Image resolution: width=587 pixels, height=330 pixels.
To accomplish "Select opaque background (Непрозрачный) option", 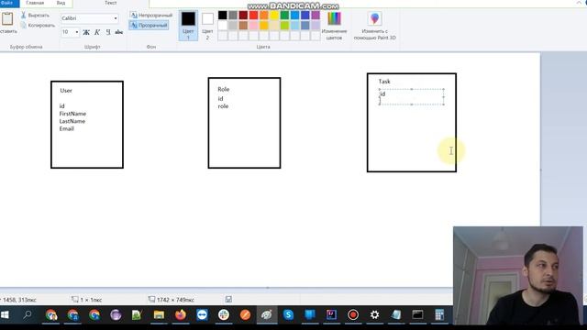I will point(151,16).
